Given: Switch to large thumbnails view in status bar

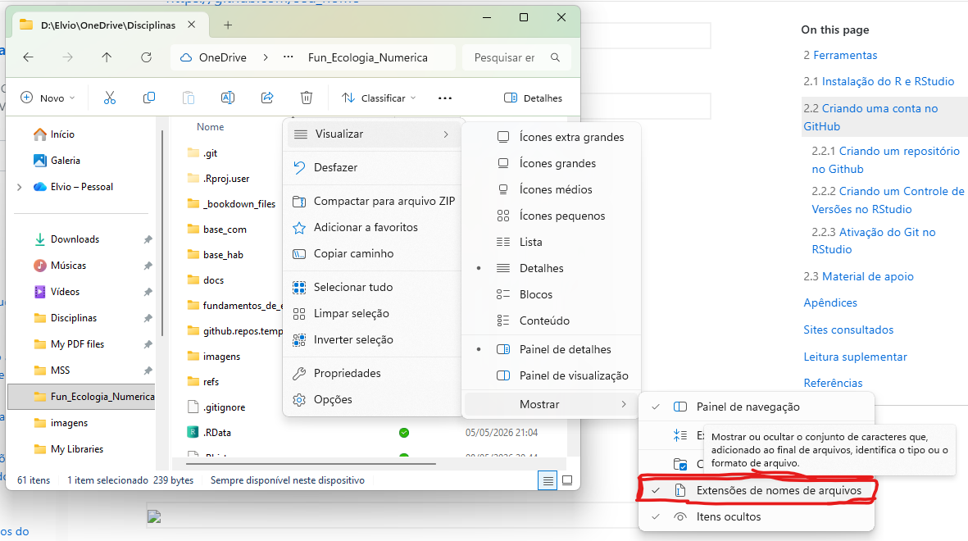Looking at the screenshot, I should (x=567, y=480).
